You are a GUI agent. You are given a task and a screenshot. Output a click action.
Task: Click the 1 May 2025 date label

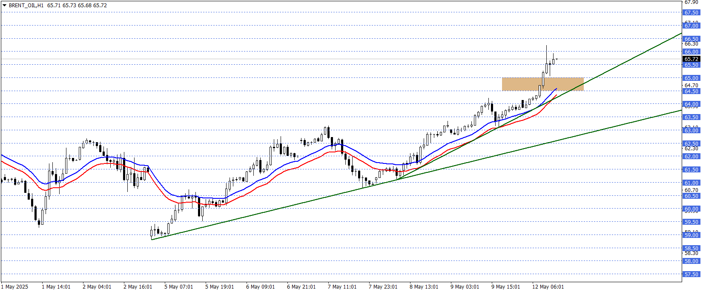coord(15,287)
